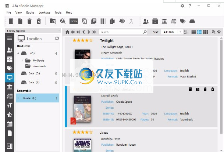Jump to last page double-right arrows
This screenshot has width=224, height=152.
tap(94, 32)
